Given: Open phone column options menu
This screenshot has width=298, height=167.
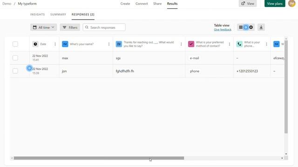Looking at the screenshot, I should pyautogui.click(x=266, y=44).
